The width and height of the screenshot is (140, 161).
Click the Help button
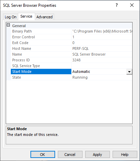point(125,155)
